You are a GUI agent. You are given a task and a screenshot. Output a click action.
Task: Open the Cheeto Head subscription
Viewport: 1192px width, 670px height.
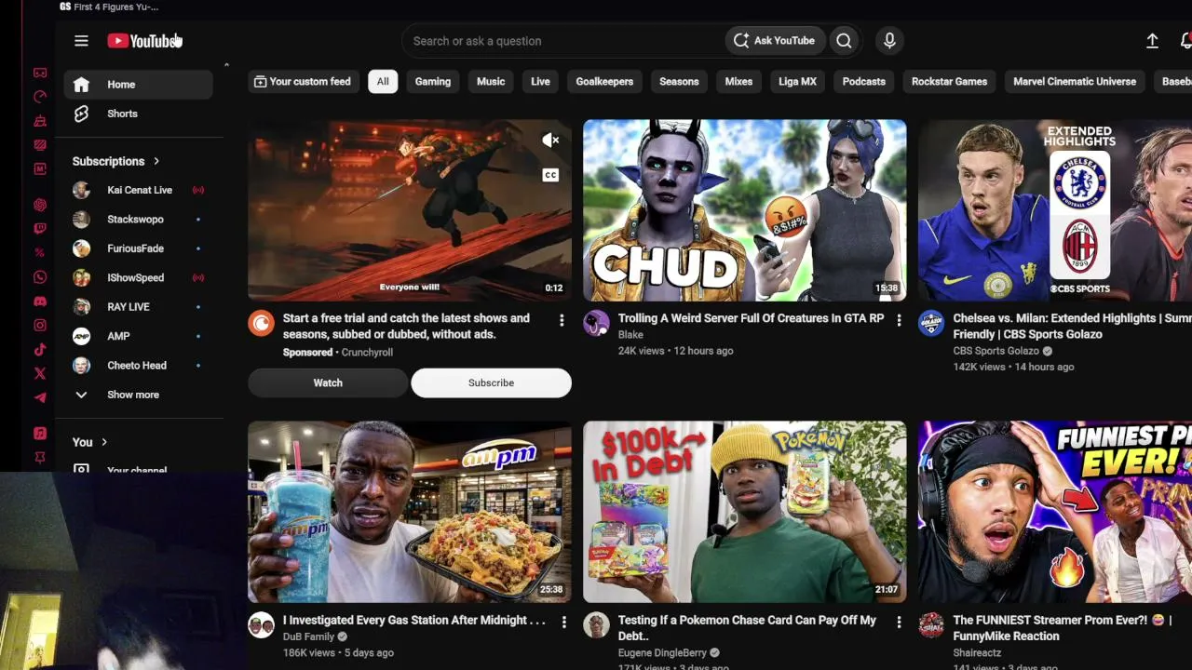tap(138, 366)
